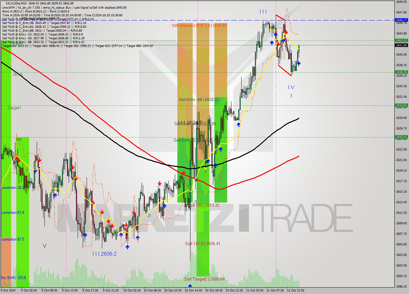Click the 'Target100: 2613.32' info line
409x294 pixels.
pos(78,46)
